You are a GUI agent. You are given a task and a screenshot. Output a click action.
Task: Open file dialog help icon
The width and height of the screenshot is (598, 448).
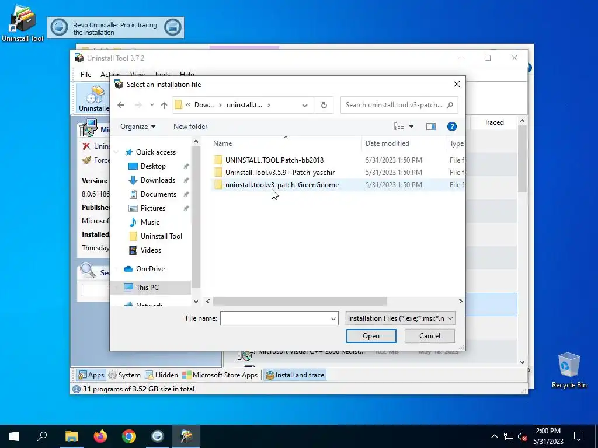tap(452, 127)
